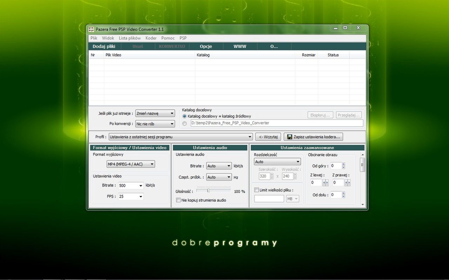Viewport: 449px width, 280px height.
Task: Click the Z lewej spinner arrows
Action: pyautogui.click(x=326, y=182)
